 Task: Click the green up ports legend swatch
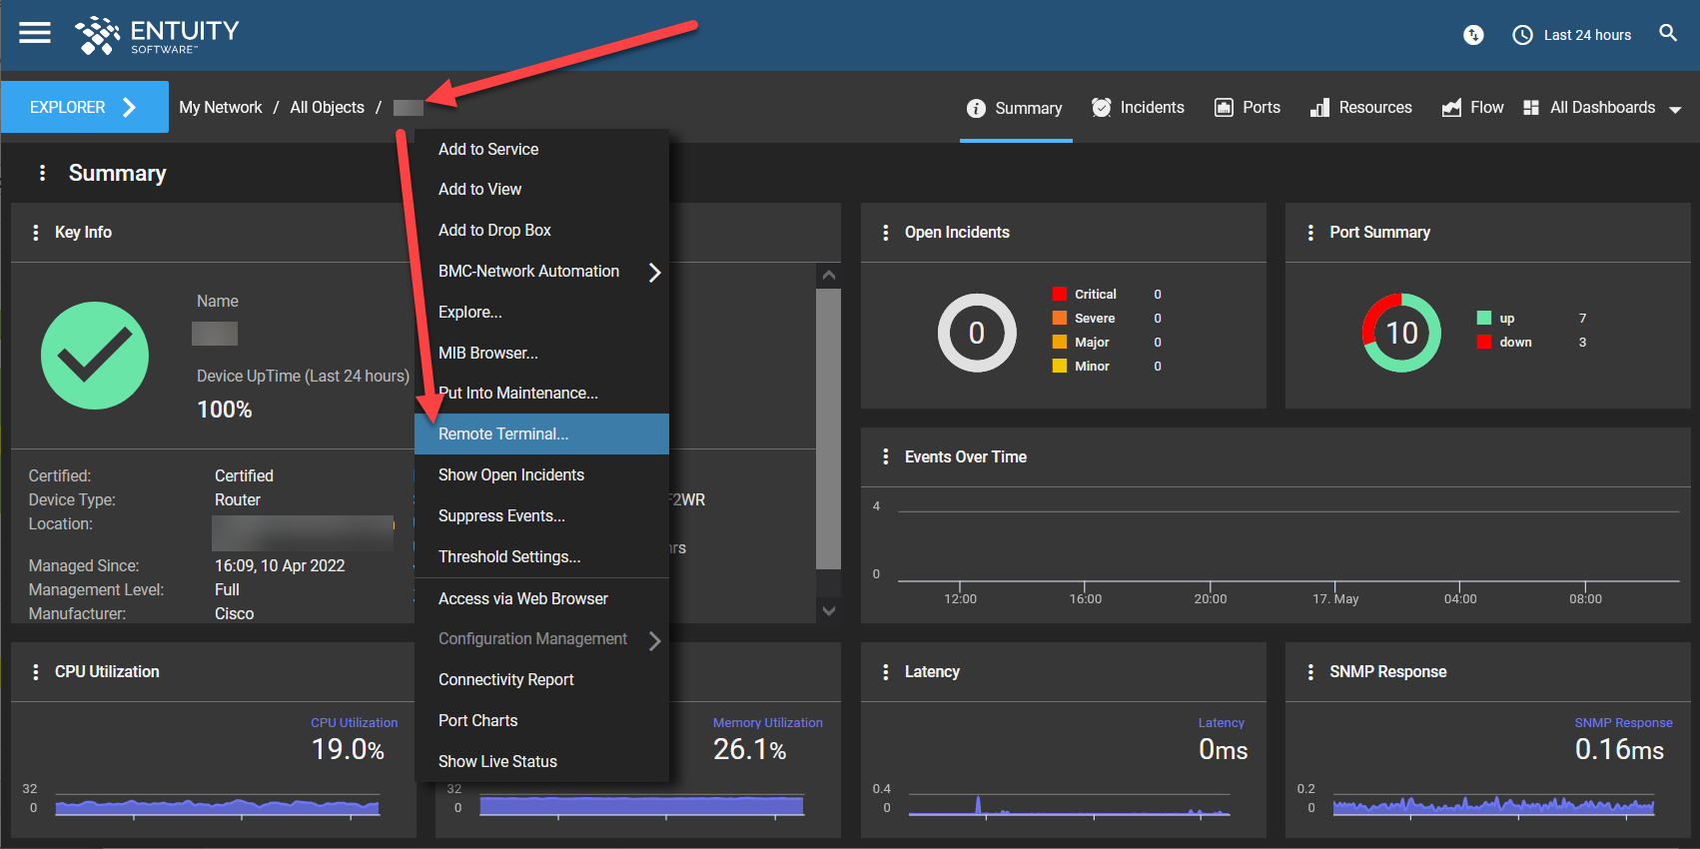click(x=1484, y=318)
